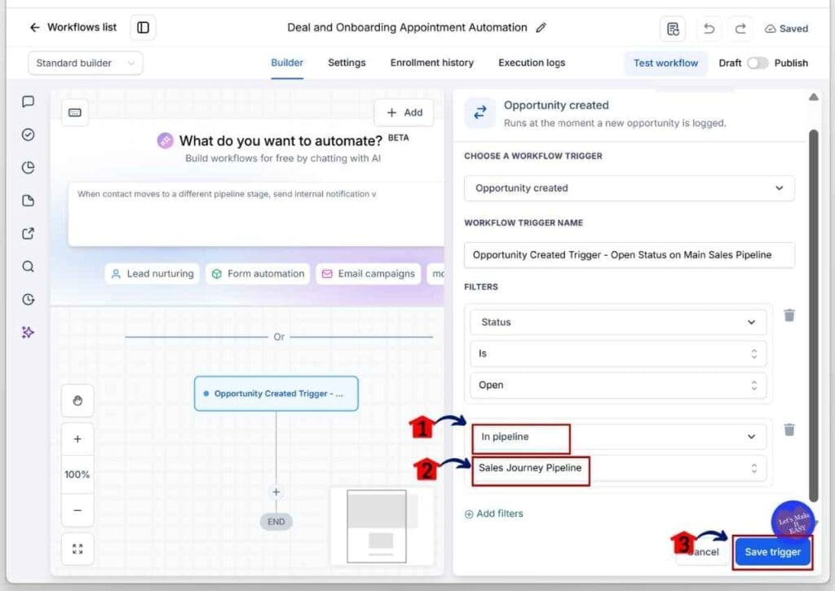Image resolution: width=835 pixels, height=591 pixels.
Task: Delete the Status filter
Action: (x=789, y=315)
